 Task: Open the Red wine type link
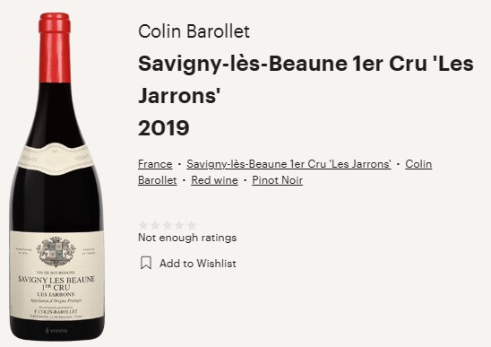(214, 180)
